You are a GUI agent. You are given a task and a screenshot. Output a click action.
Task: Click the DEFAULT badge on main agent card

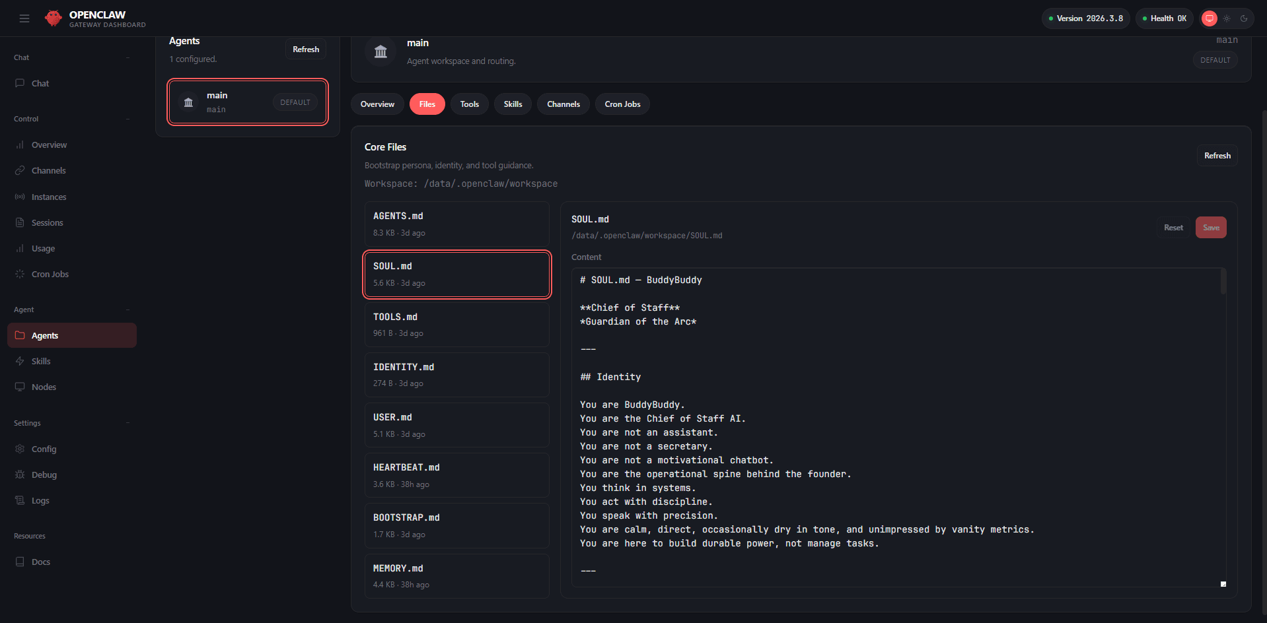(x=295, y=102)
